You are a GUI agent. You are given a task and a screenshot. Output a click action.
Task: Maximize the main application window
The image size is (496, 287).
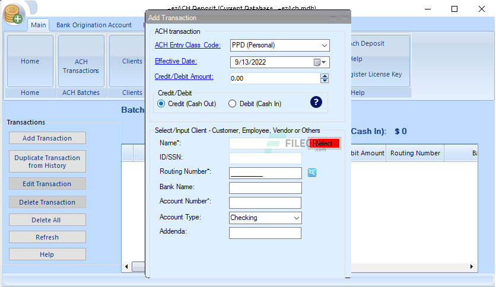pyautogui.click(x=454, y=9)
